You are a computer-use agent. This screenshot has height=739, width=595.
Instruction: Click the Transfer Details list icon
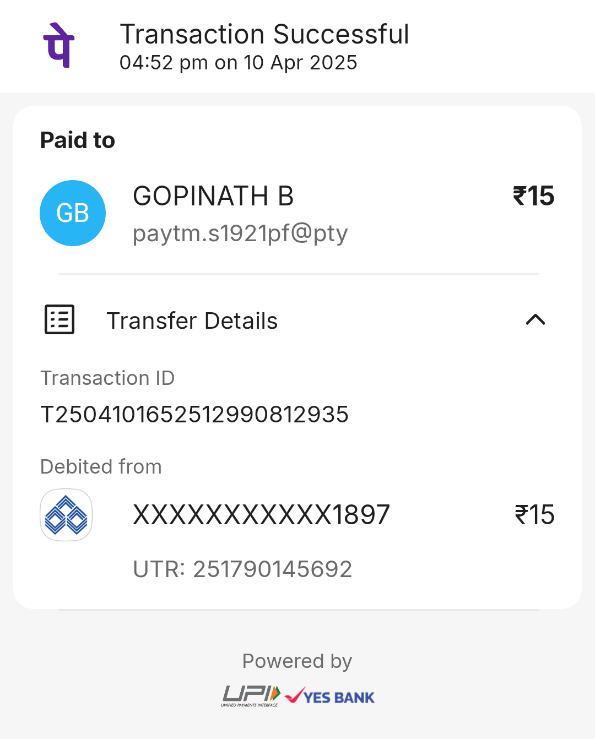(x=59, y=319)
